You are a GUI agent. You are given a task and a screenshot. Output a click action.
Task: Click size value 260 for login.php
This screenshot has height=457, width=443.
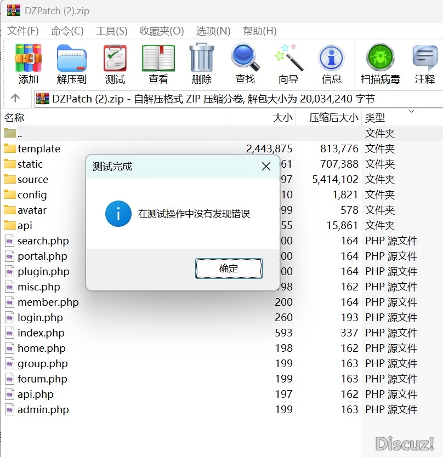point(283,317)
